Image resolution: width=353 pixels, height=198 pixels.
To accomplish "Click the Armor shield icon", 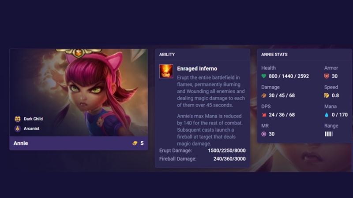I will (x=327, y=76).
